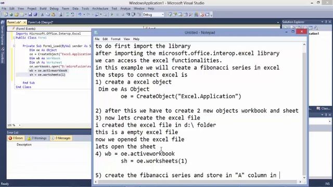Open the Undo history dropdown arrow
333x187 pixels.
84,15
